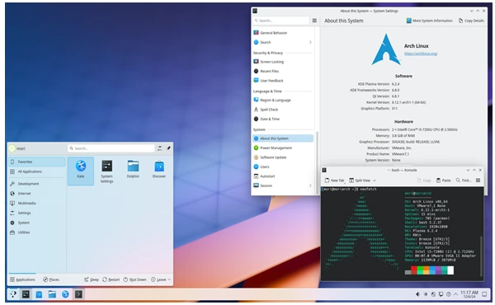Click Paste in Konsole toolbar
Screen dimensions: 495x305
tap(444, 180)
